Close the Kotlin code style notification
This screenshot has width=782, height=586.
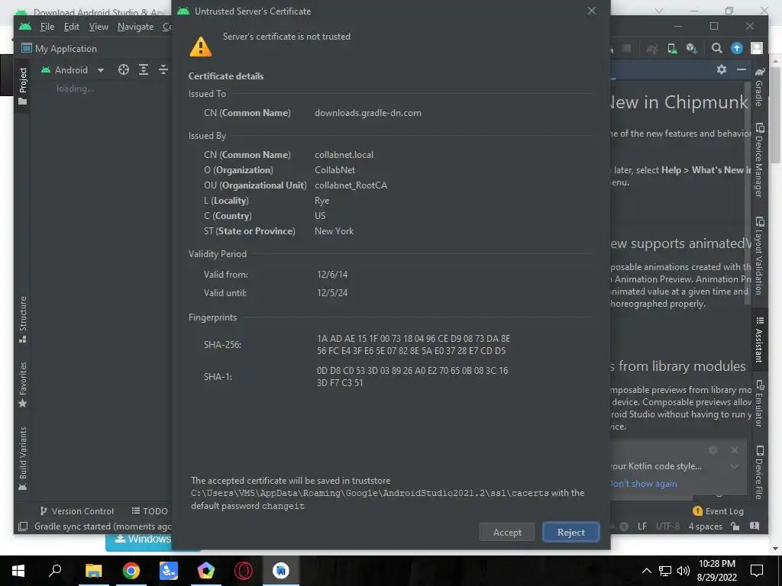[734, 450]
